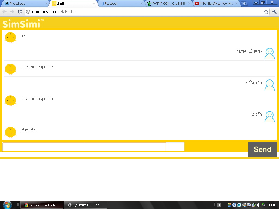The image size is (279, 209).
Task: Close the PANTIP.COM tab
Action: click(x=189, y=4)
